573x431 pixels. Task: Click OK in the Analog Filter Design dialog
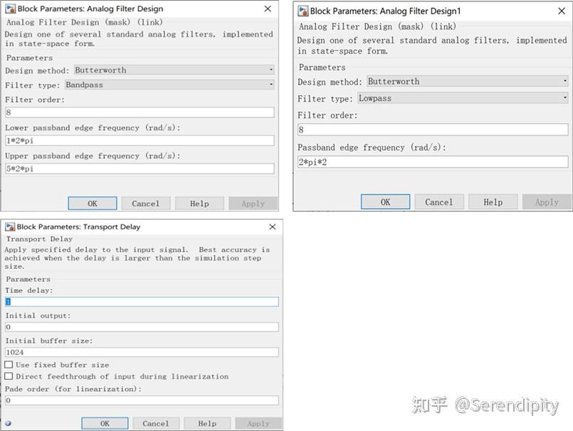(92, 203)
